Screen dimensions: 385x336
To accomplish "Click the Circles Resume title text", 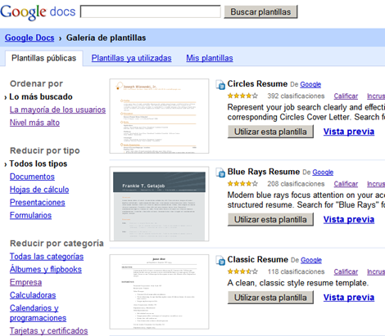I will tap(257, 84).
